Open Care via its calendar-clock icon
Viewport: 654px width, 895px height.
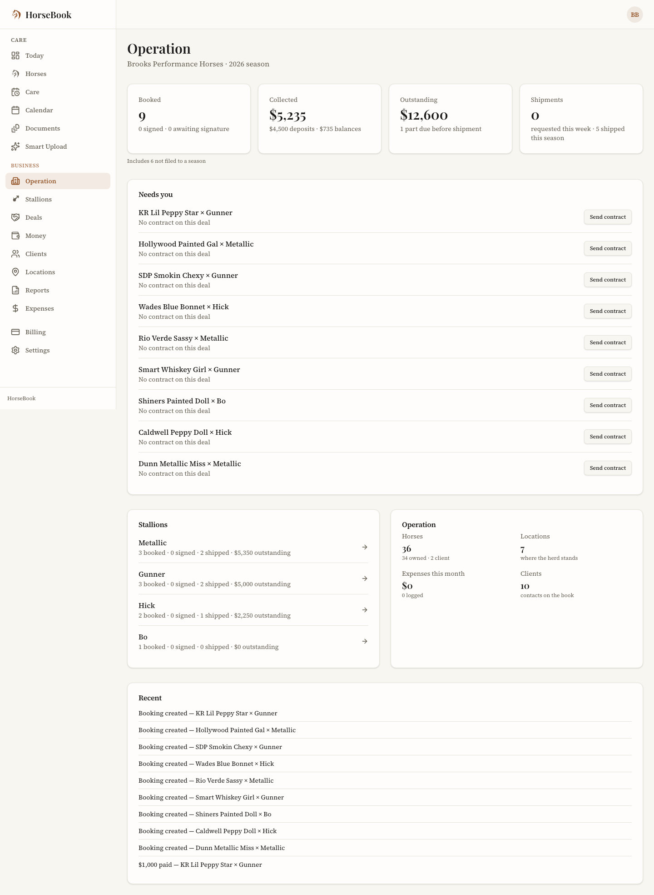point(15,92)
